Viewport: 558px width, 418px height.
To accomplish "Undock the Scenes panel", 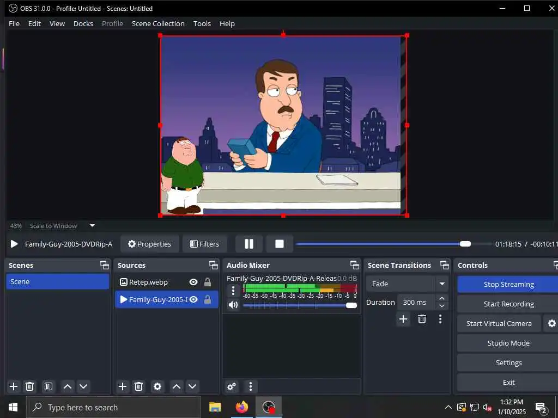I will pyautogui.click(x=104, y=265).
